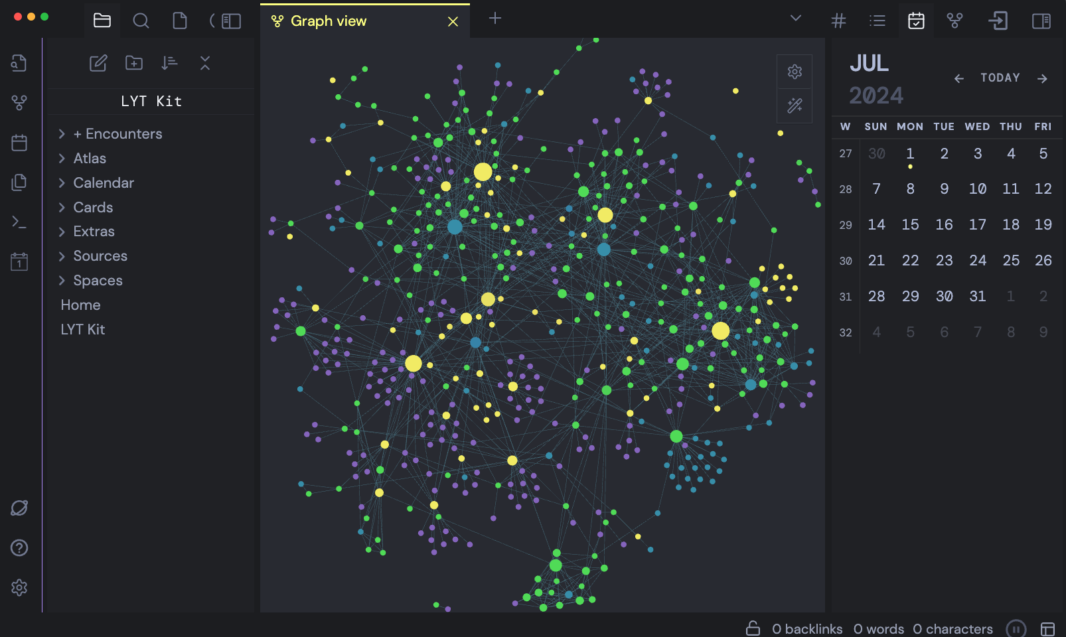Open quick switcher icon in left ribbon
The width and height of the screenshot is (1066, 637).
[19, 63]
